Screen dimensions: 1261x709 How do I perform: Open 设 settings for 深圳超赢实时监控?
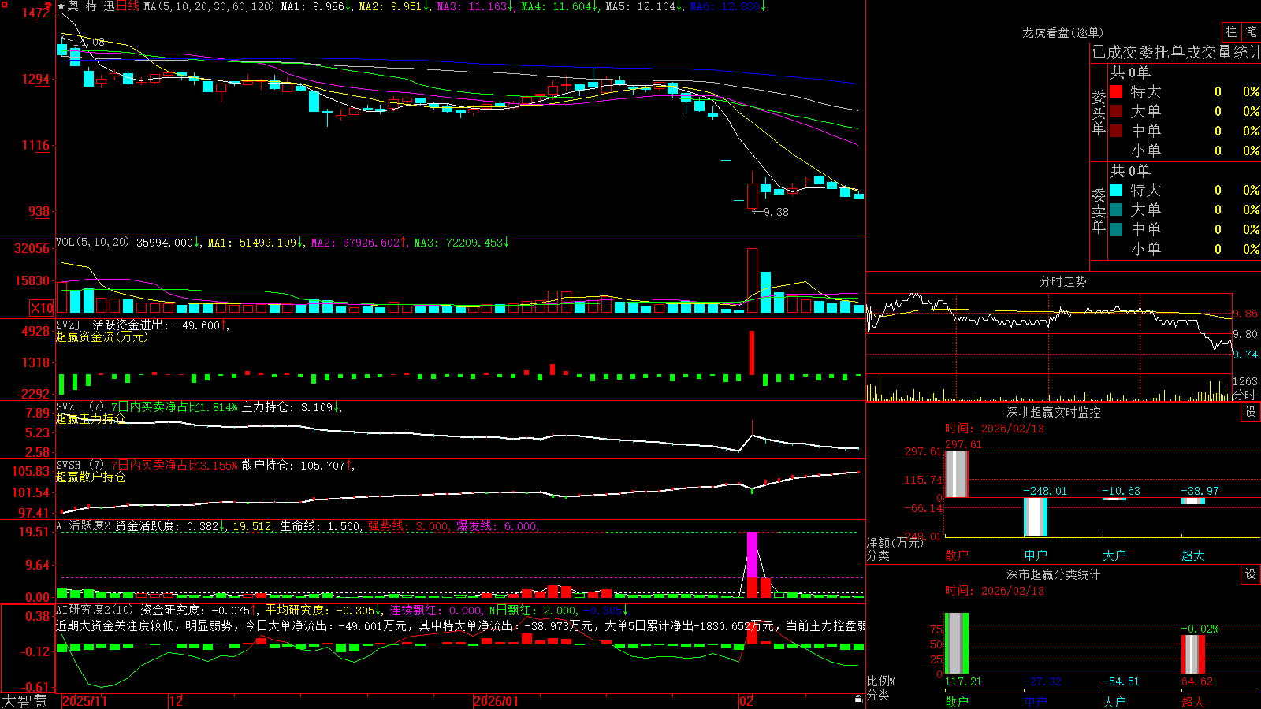click(x=1251, y=412)
